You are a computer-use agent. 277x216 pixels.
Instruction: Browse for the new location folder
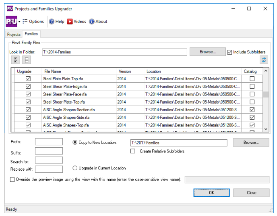click(251, 143)
